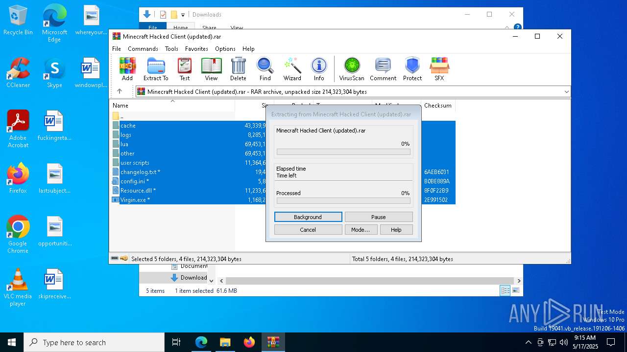Click the Find toolbar icon

(265, 69)
